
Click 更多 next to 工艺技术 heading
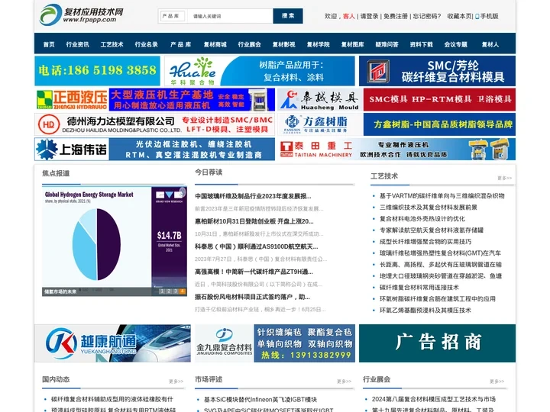click(504, 178)
